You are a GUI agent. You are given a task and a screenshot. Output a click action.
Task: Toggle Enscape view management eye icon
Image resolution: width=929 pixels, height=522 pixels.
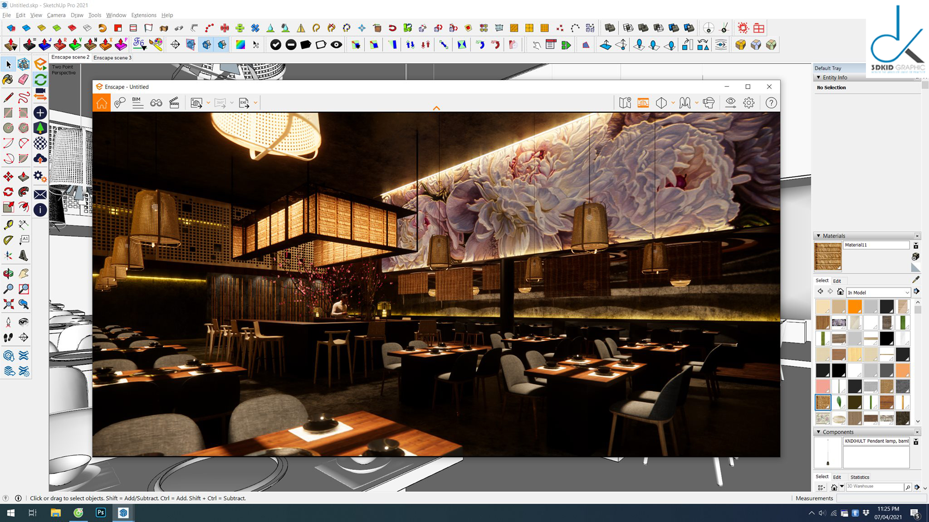pyautogui.click(x=730, y=103)
